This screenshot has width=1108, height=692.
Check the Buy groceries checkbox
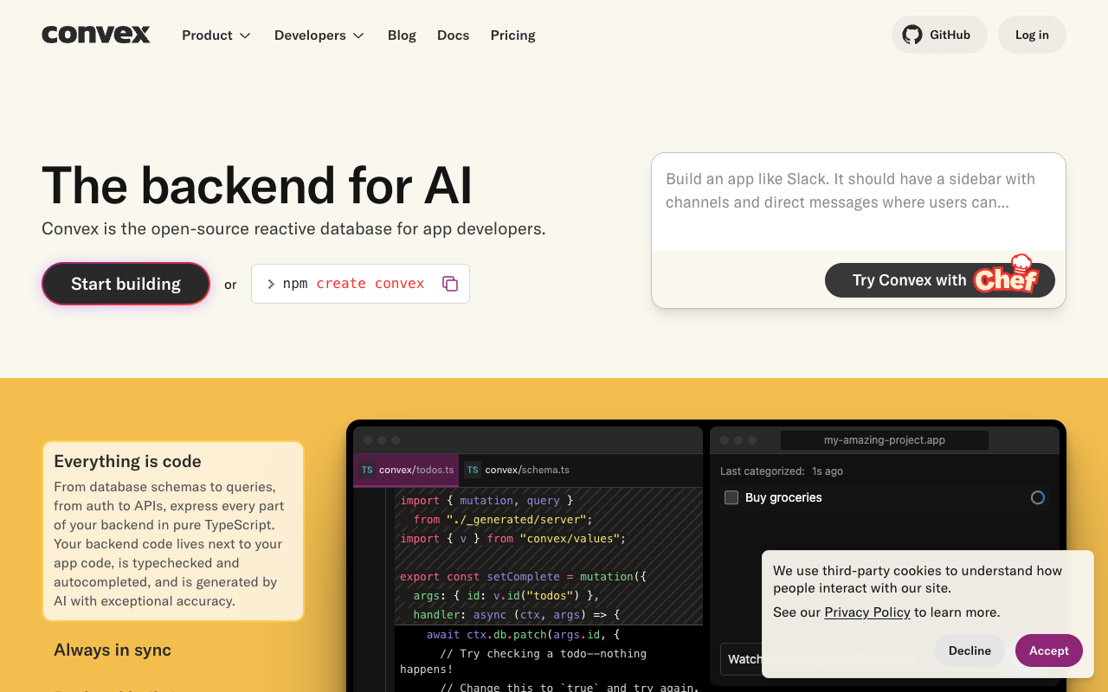point(731,497)
